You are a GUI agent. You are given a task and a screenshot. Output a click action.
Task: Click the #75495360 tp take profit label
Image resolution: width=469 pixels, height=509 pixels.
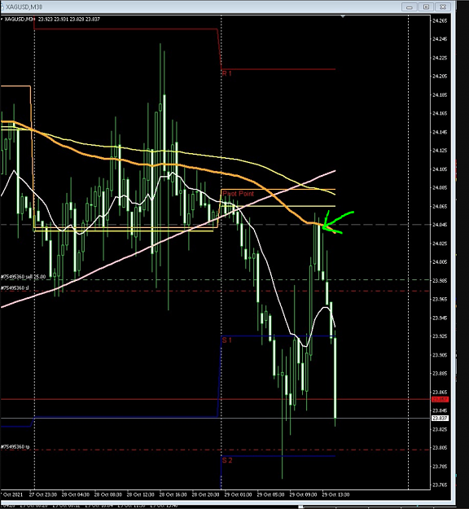[15, 447]
